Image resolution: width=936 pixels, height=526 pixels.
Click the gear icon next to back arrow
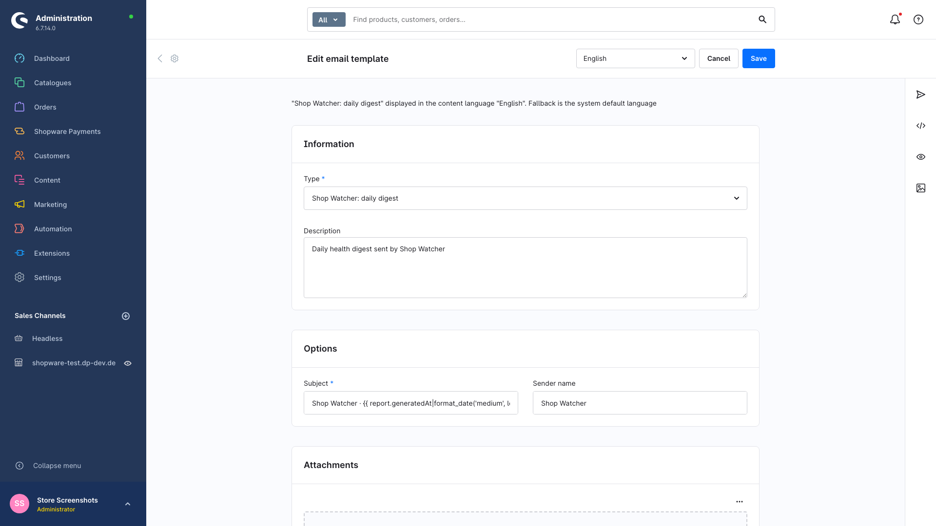[175, 58]
